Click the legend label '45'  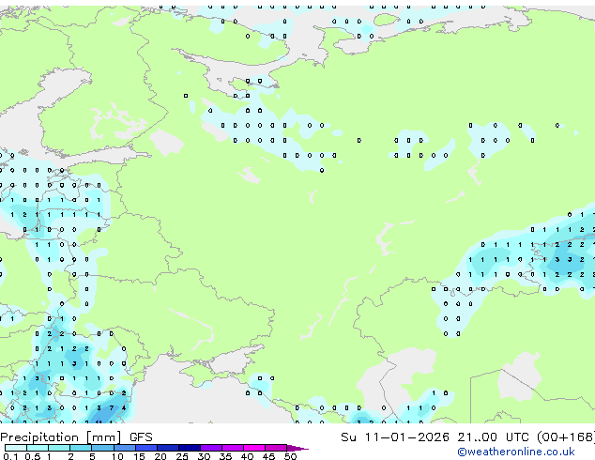click(x=268, y=456)
